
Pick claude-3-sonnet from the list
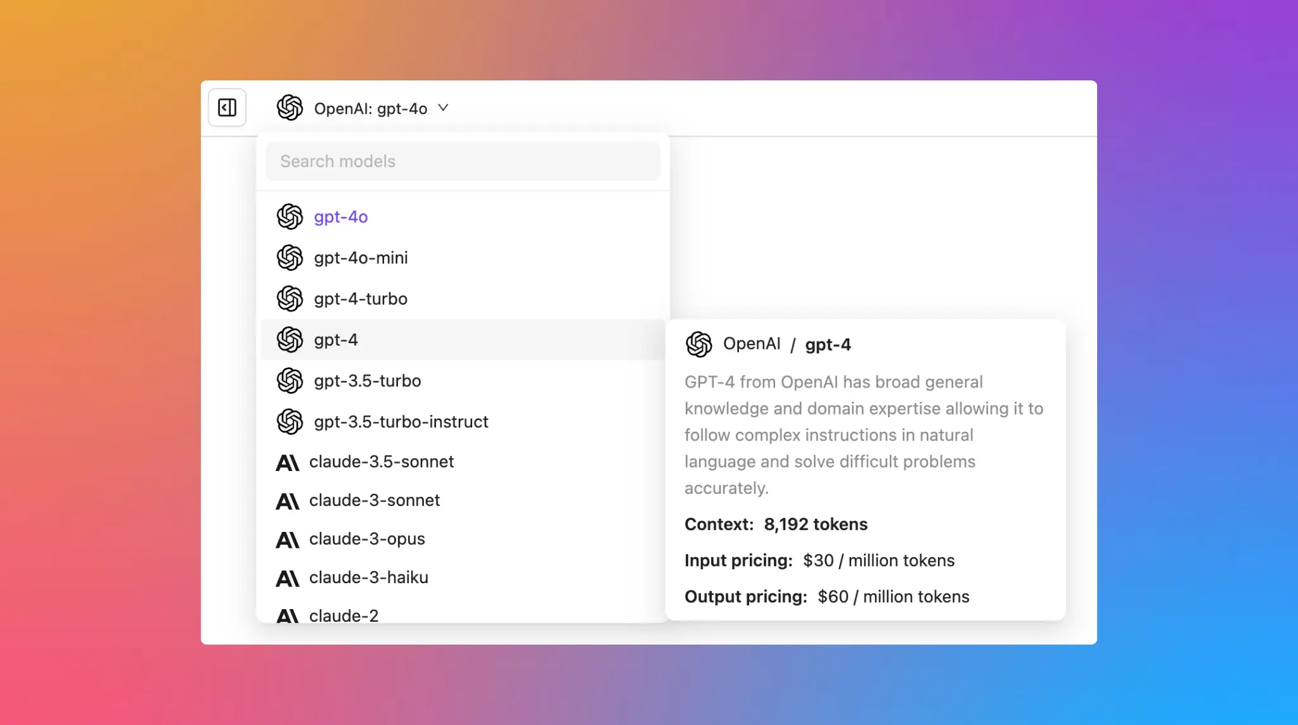[463, 500]
